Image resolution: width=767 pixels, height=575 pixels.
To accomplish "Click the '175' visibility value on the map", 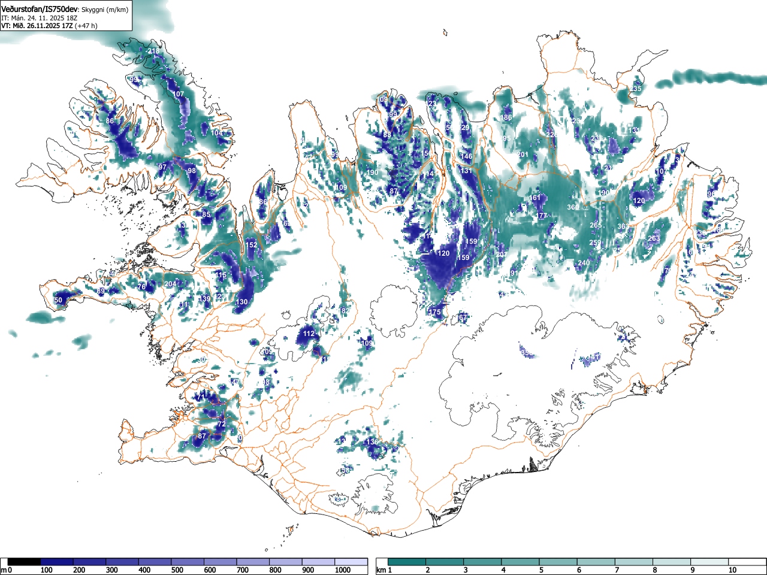I will [x=435, y=312].
